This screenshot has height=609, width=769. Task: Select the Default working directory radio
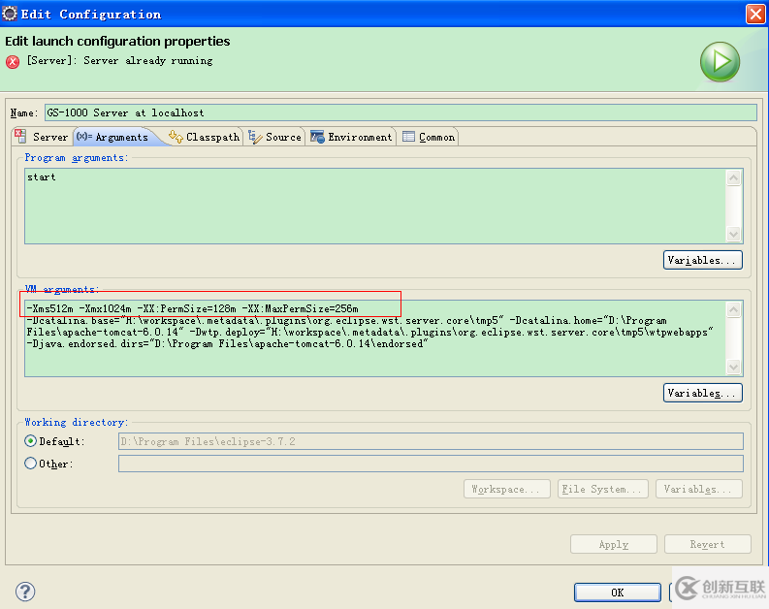(x=30, y=441)
